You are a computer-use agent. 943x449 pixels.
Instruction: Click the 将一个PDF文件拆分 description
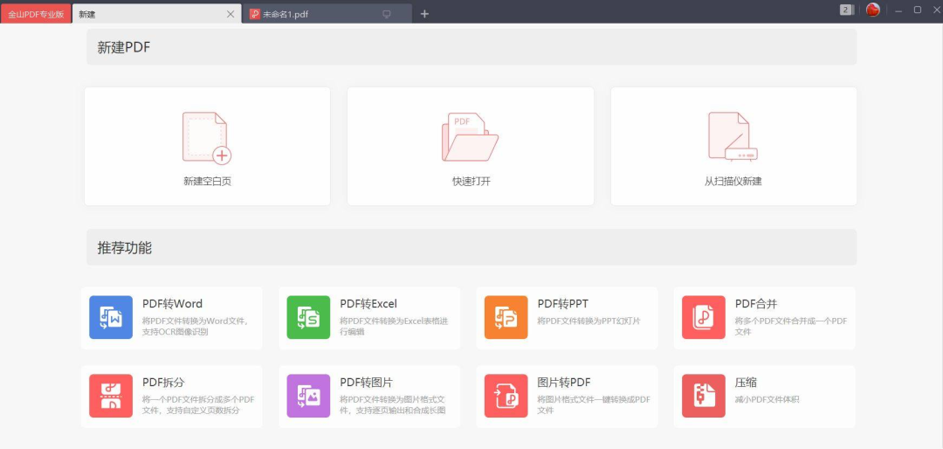point(198,405)
